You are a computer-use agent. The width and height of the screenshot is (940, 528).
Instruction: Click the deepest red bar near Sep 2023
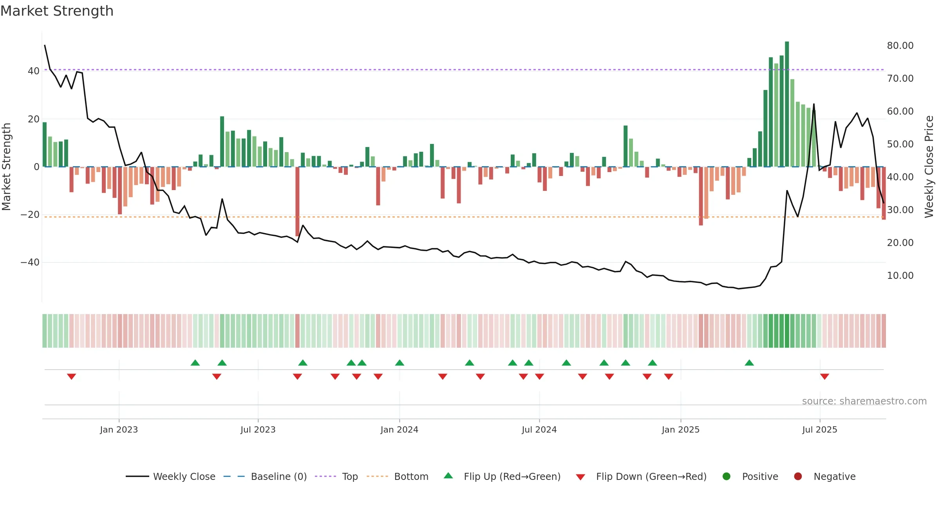pos(298,202)
